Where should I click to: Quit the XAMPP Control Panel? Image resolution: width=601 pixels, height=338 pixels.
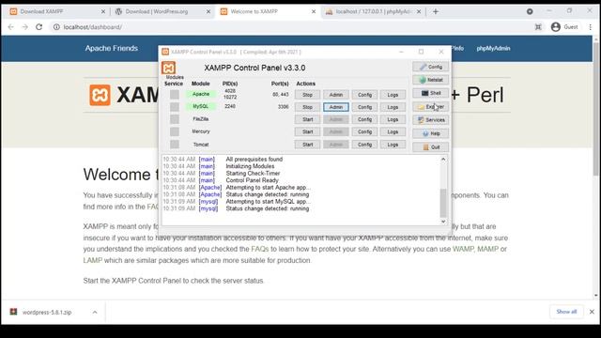click(x=430, y=147)
